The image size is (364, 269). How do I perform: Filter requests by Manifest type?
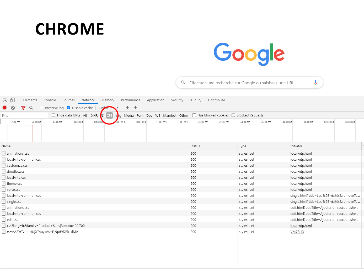[170, 115]
